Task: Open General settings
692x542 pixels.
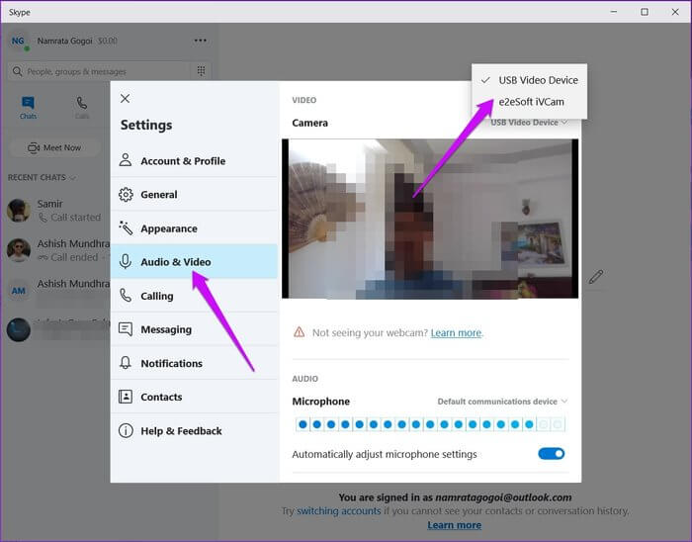Action: pos(194,194)
